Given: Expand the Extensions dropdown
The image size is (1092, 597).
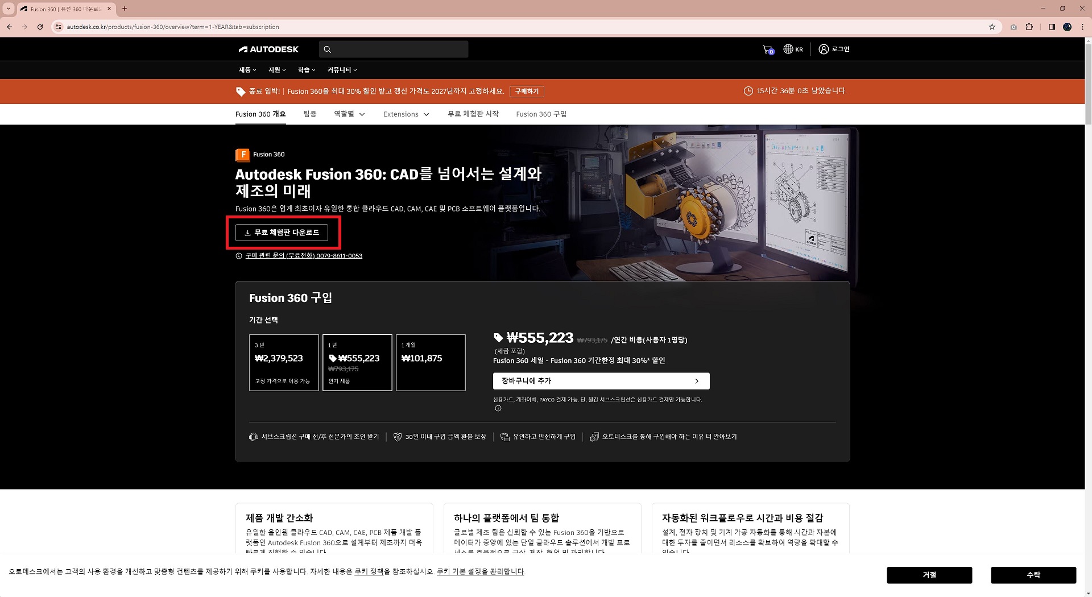Looking at the screenshot, I should (x=406, y=114).
